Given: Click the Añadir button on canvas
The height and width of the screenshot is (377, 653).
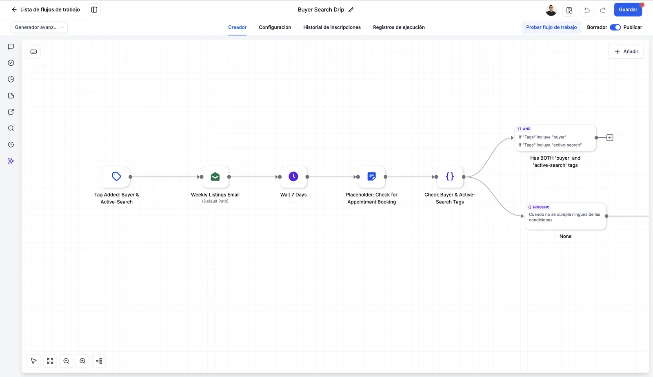Looking at the screenshot, I should 626,51.
